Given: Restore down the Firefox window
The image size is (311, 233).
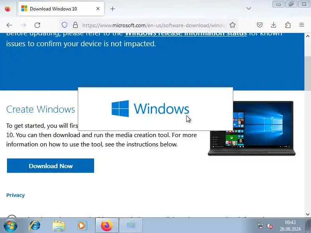Looking at the screenshot, I should tap(291, 4).
